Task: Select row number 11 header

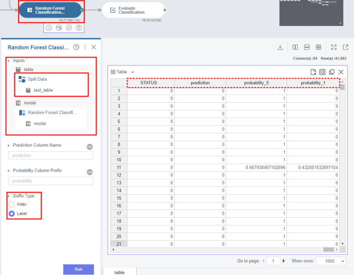Action: (x=119, y=167)
